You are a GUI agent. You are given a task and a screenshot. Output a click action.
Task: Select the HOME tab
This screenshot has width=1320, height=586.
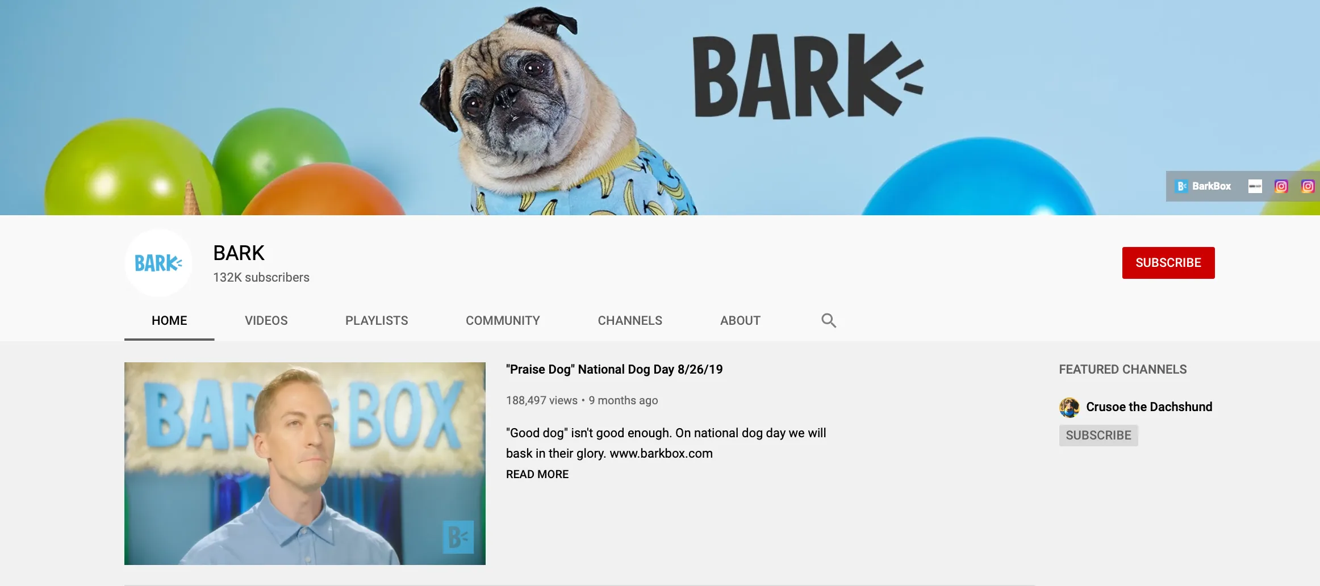[169, 321]
